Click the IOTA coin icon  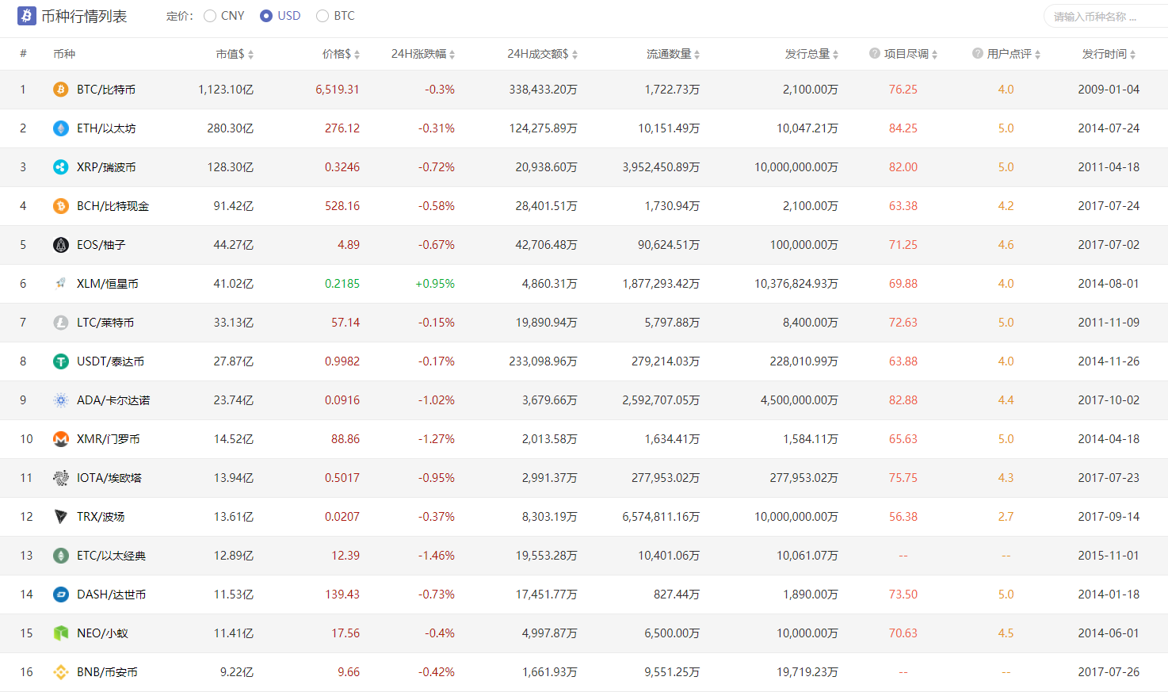61,478
